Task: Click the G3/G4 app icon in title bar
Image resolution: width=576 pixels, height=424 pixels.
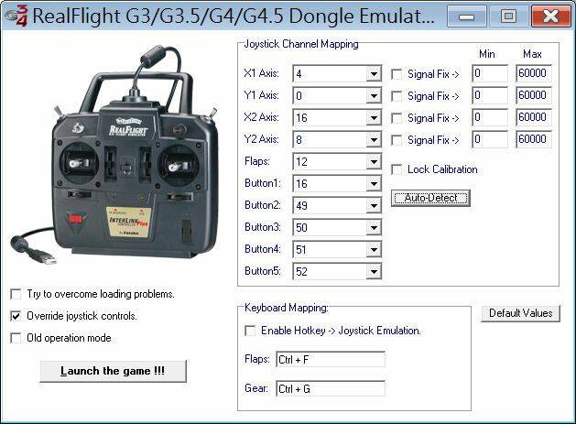Action: 16,16
